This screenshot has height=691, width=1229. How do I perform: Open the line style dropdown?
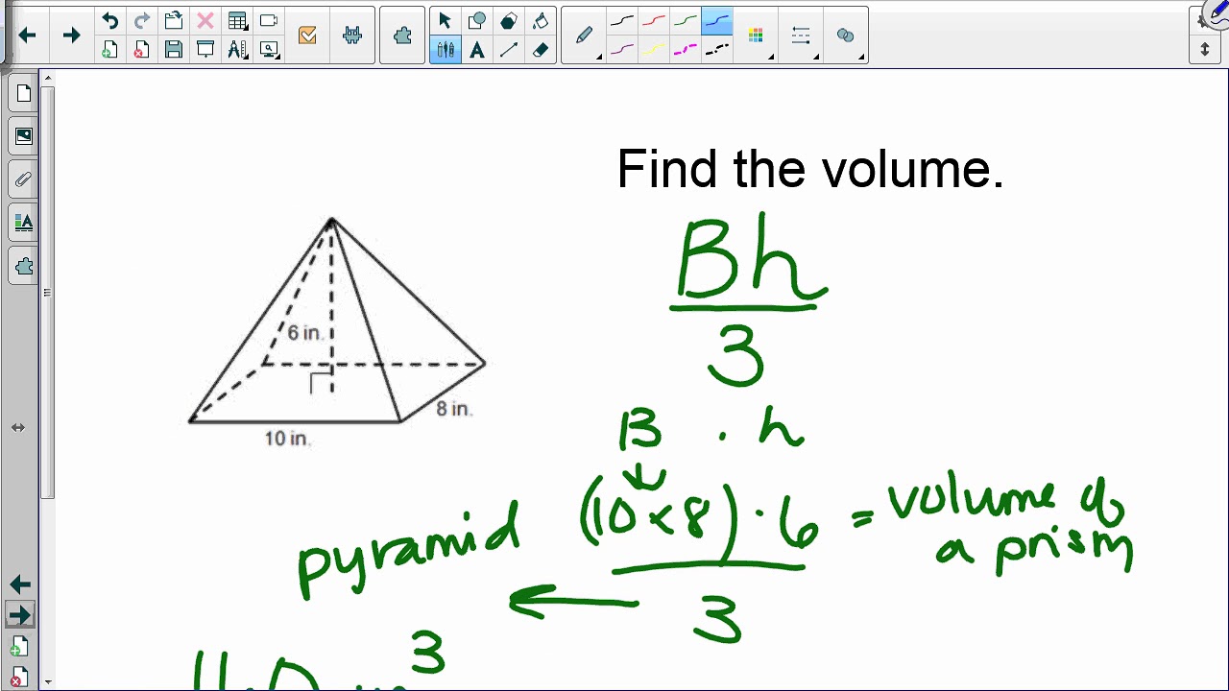coord(803,36)
